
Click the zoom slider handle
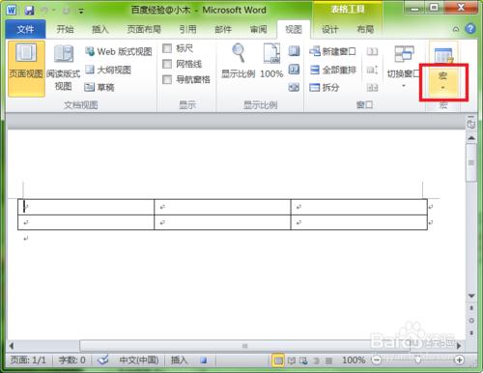click(x=417, y=359)
